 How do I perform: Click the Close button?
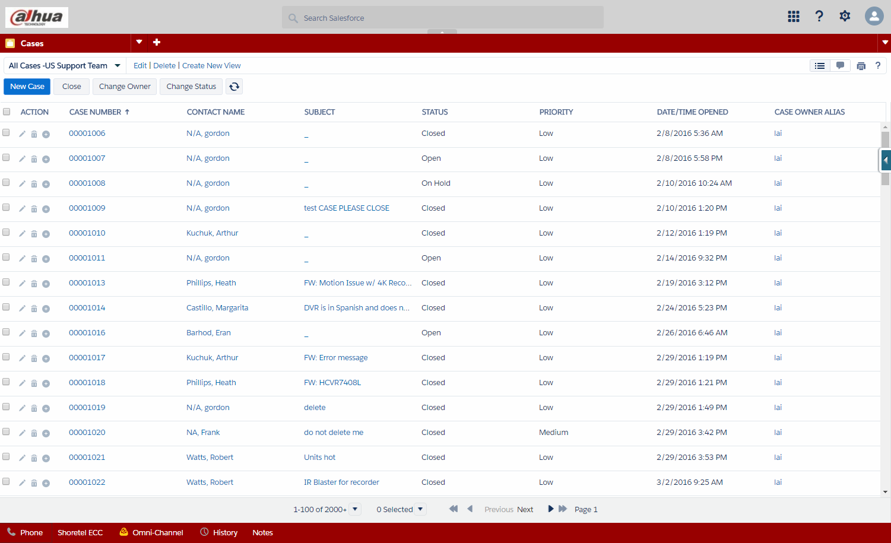point(72,87)
